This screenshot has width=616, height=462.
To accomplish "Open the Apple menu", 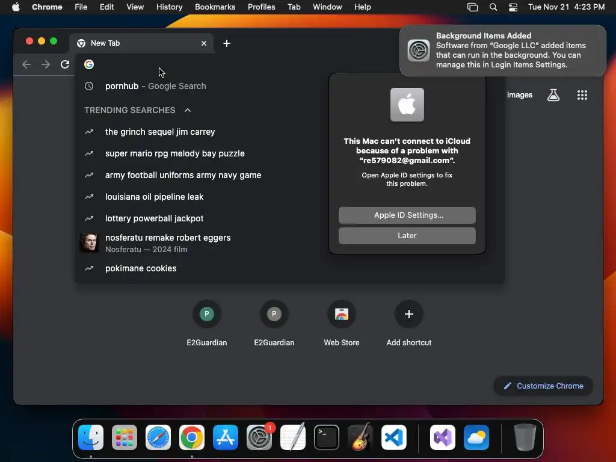I will 16,7.
